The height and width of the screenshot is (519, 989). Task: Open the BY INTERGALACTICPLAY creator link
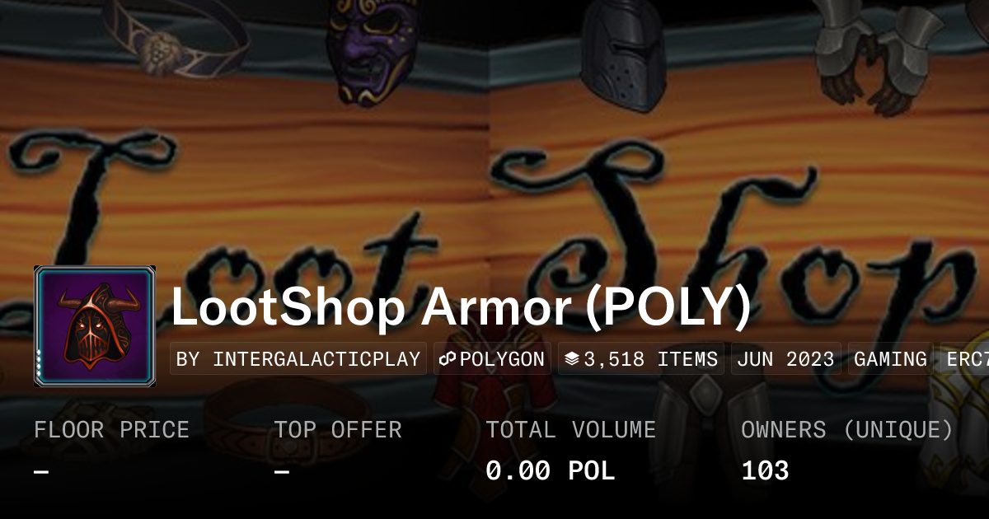coord(298,359)
